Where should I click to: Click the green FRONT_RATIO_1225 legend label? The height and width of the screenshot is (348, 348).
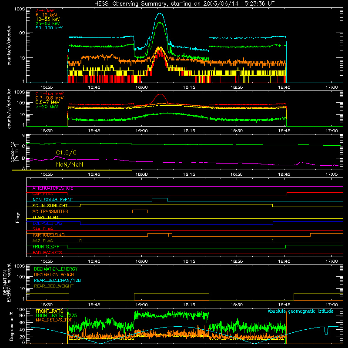(56, 315)
